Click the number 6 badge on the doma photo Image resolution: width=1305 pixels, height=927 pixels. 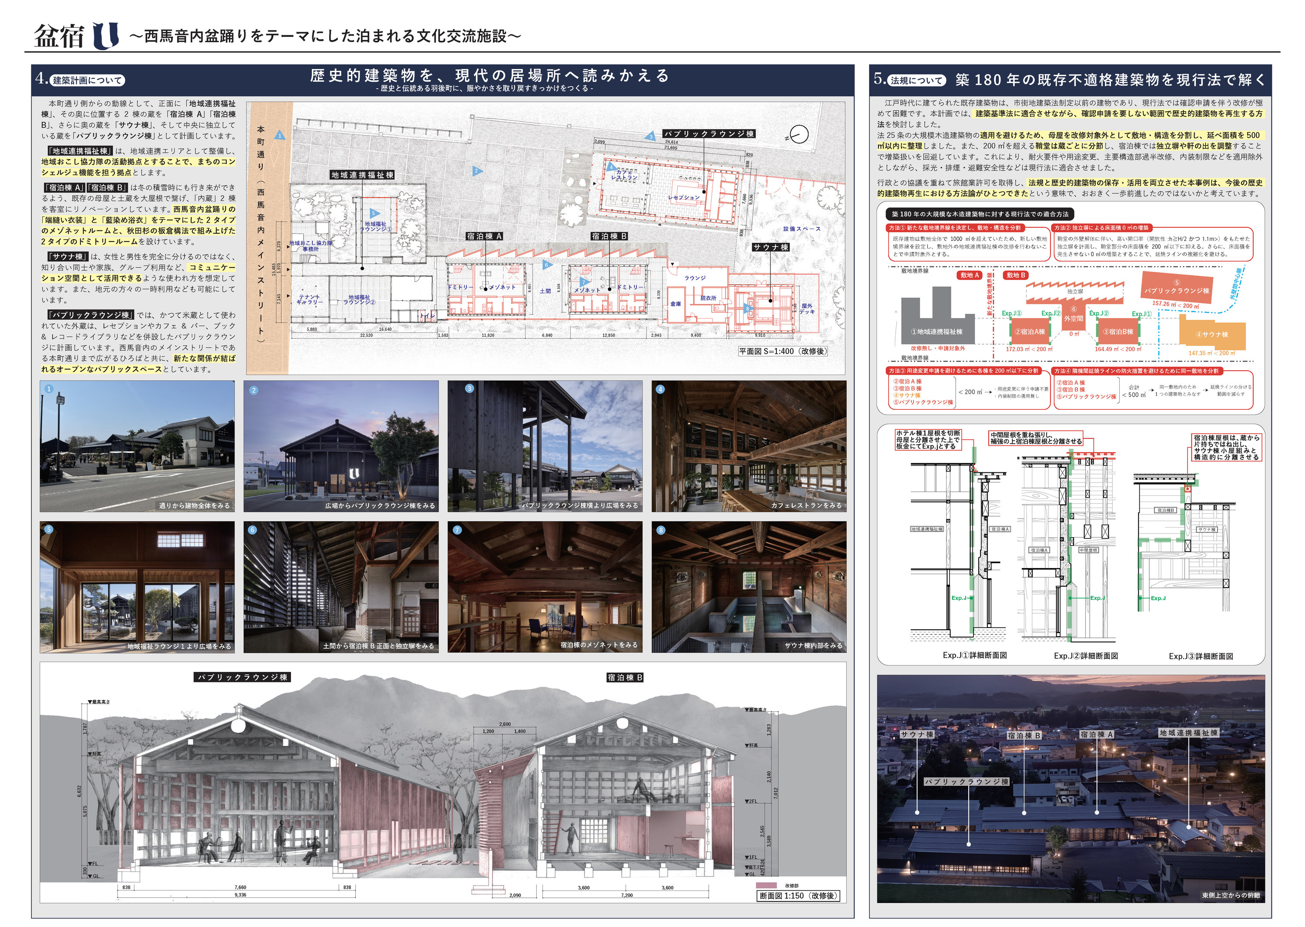pos(253,530)
